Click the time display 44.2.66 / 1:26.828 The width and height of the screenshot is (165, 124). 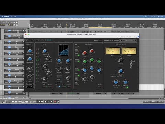tap(20, 102)
